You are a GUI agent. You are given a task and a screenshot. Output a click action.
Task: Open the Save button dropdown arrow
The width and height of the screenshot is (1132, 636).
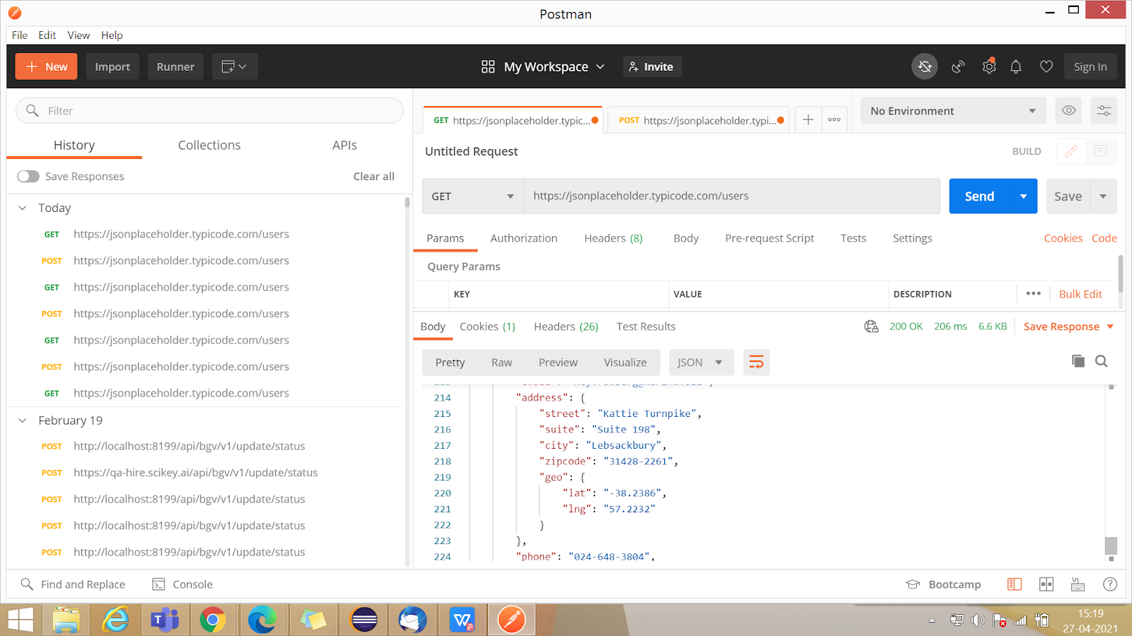coord(1103,196)
